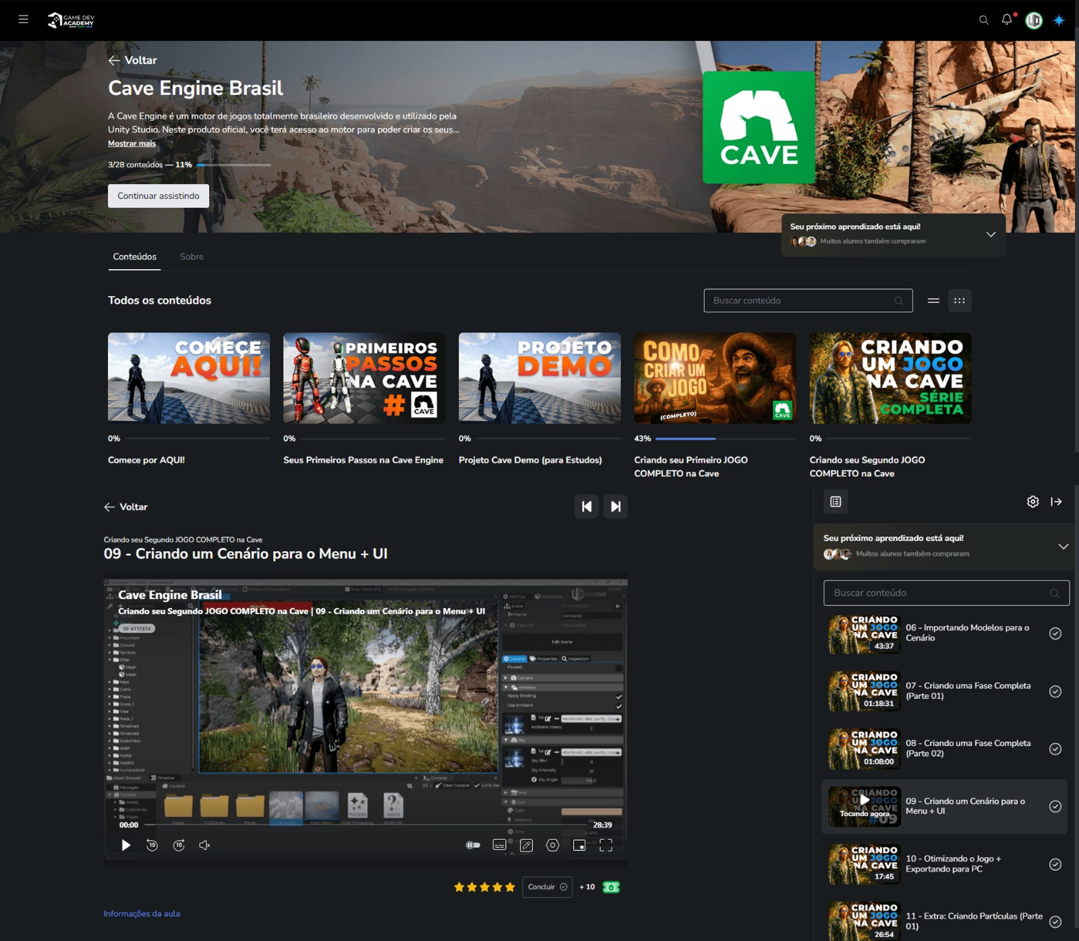This screenshot has height=941, width=1079.
Task: Click the blue sparkle icon in top bar
Action: point(1059,20)
